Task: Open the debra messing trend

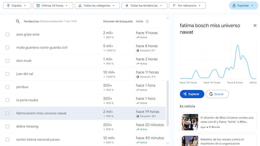Action: point(27,126)
